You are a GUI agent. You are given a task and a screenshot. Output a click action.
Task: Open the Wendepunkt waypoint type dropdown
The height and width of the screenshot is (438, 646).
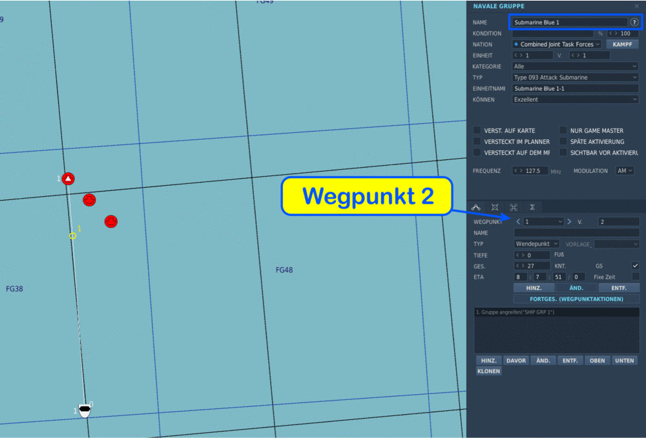tap(536, 244)
